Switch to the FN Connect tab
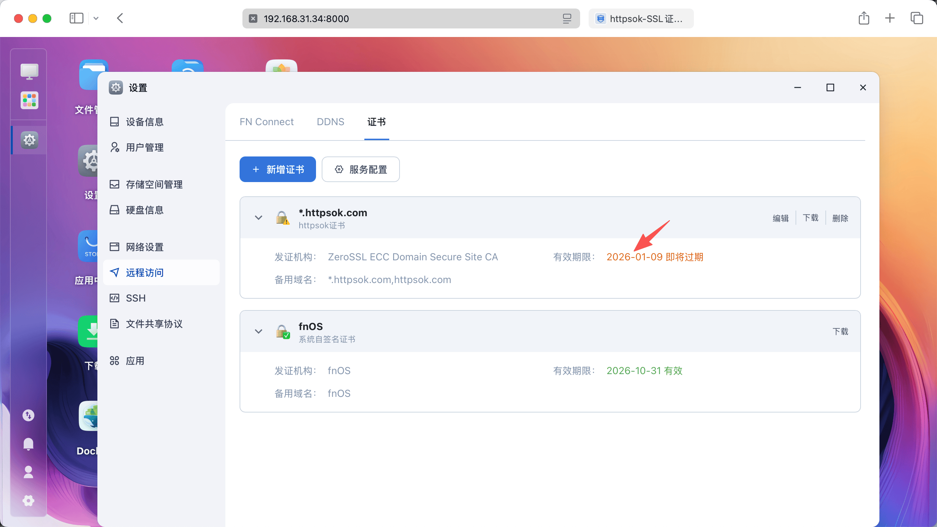Screen dimensions: 937x527 coord(266,122)
